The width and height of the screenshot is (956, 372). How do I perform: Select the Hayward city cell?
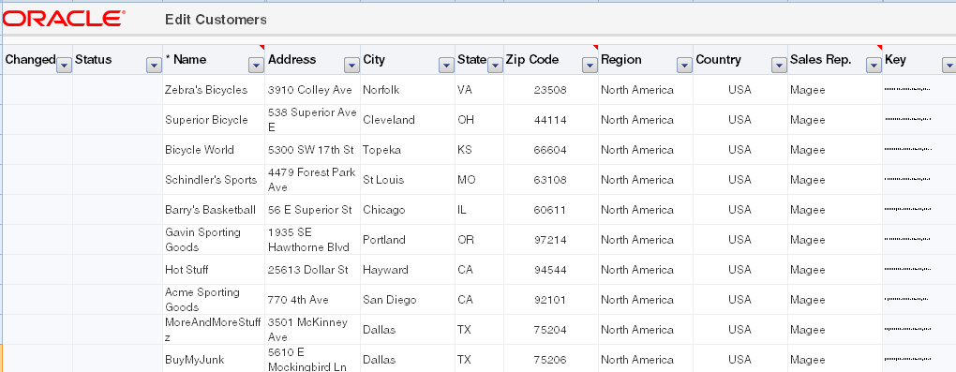point(408,270)
